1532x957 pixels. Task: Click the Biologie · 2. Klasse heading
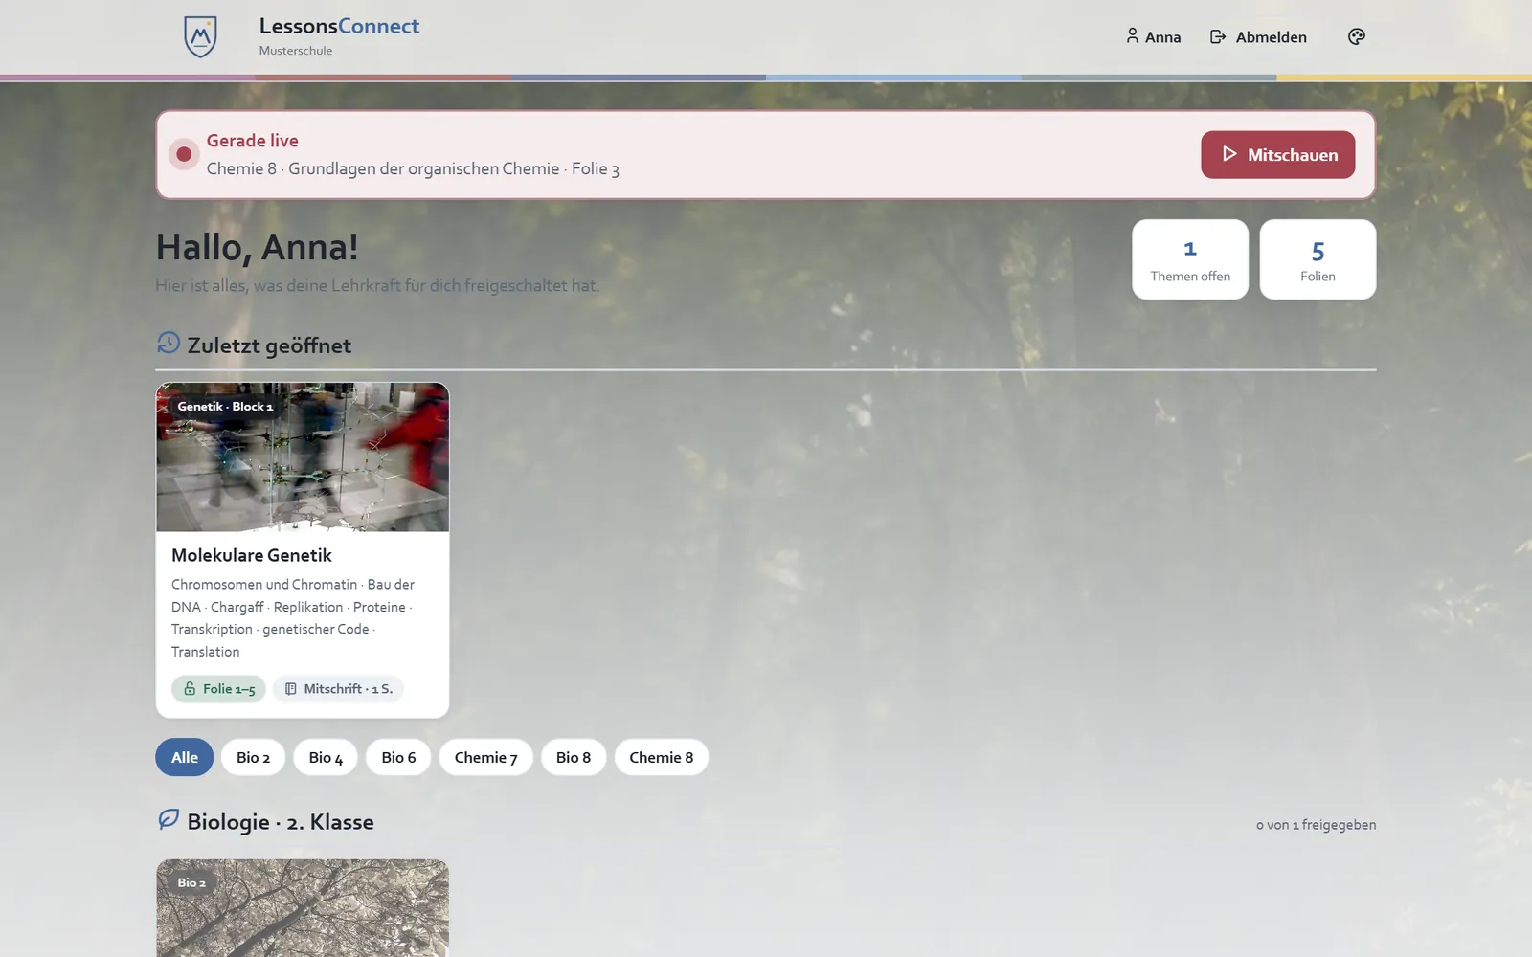[281, 822]
